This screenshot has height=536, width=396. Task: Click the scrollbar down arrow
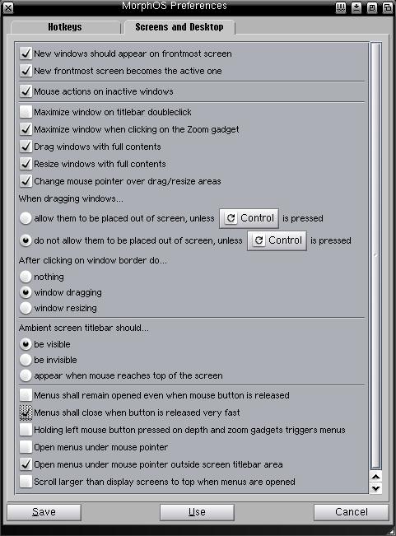tap(376, 487)
